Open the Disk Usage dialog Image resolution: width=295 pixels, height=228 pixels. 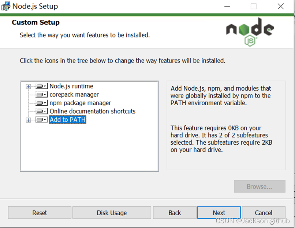pyautogui.click(x=112, y=213)
